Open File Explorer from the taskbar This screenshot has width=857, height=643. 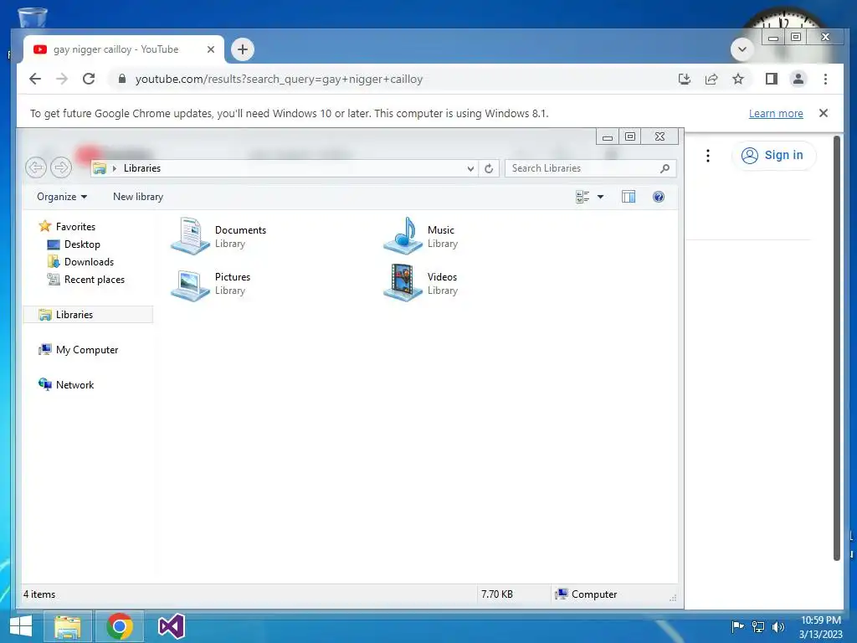point(68,626)
